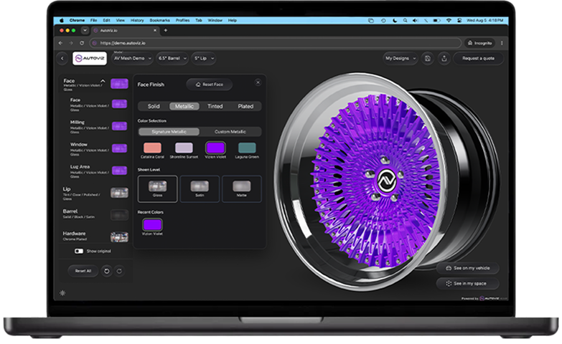Click the Incognito indicator
The width and height of the screenshot is (562, 344).
[x=479, y=43]
